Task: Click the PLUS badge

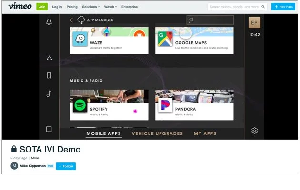Action: (50, 166)
